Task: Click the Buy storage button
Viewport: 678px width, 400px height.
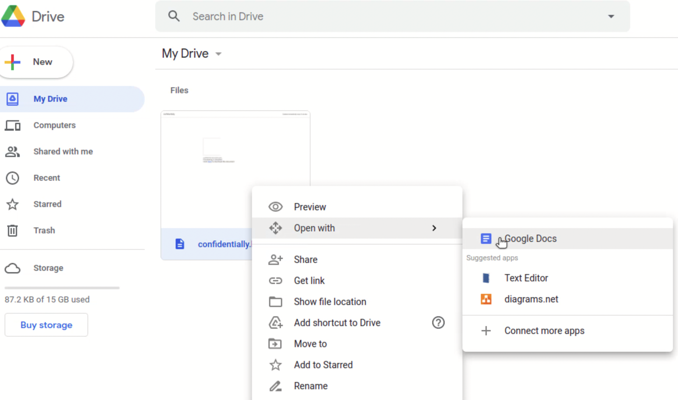Action: click(46, 325)
